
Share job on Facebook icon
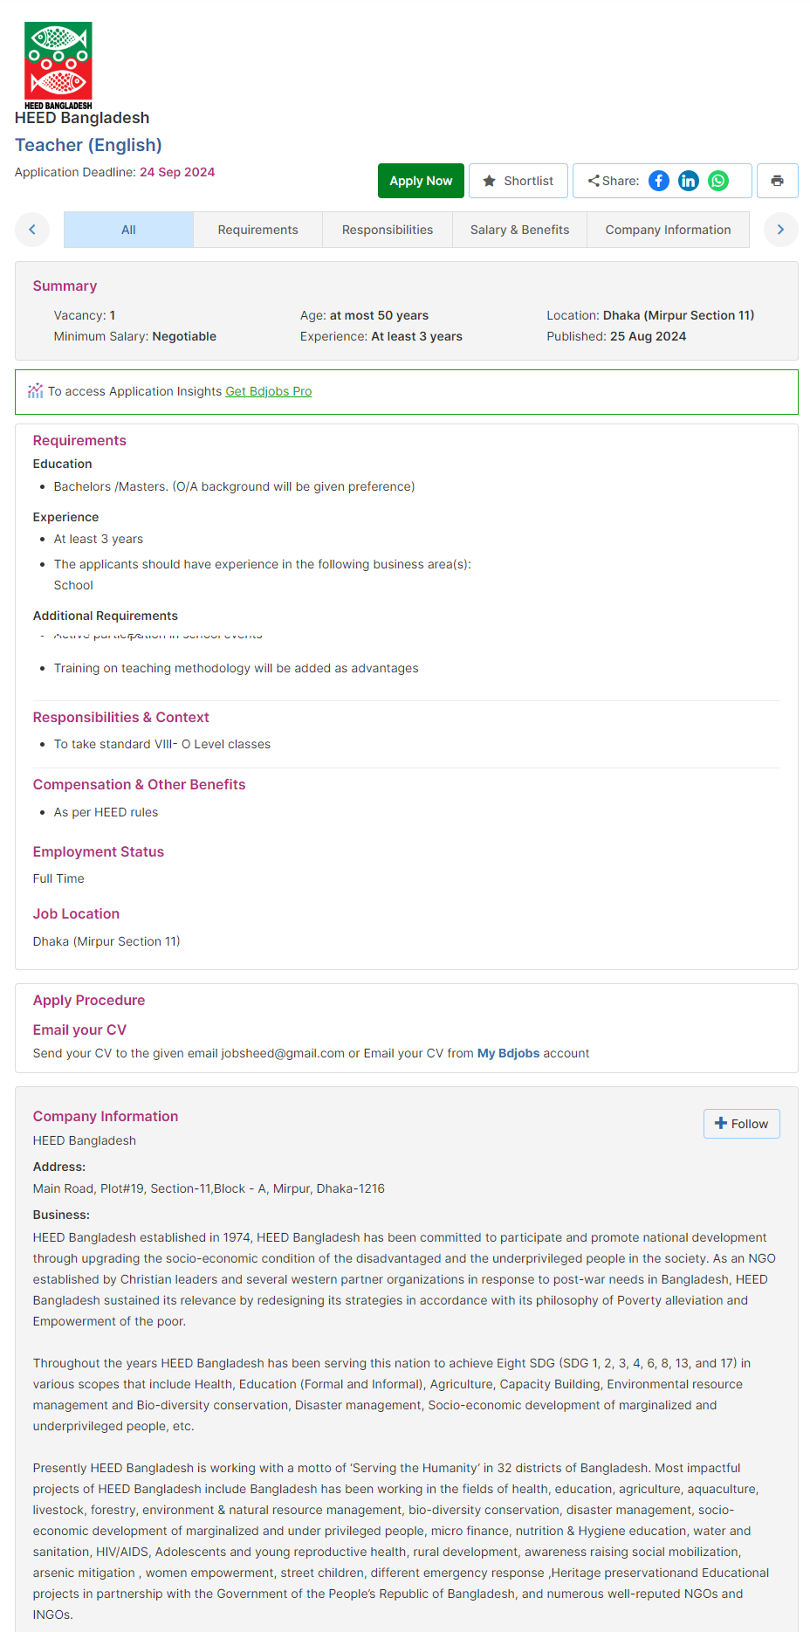(x=659, y=181)
